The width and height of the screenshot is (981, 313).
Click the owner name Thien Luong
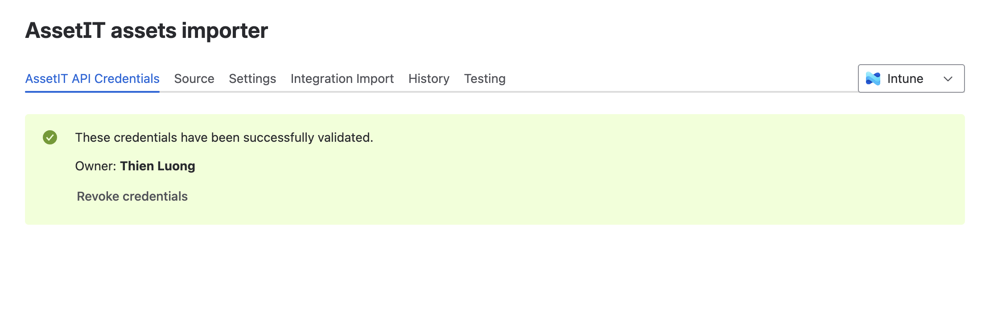[157, 166]
